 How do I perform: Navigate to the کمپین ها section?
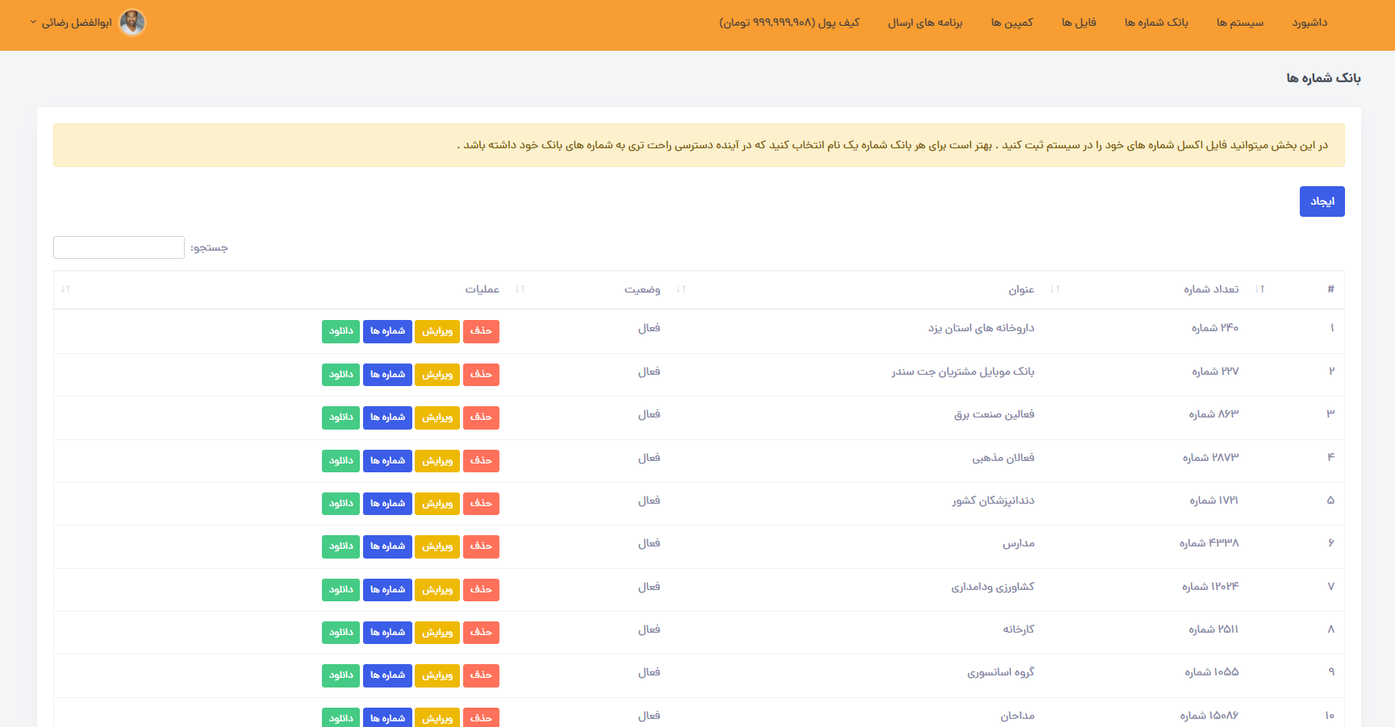pos(1011,23)
